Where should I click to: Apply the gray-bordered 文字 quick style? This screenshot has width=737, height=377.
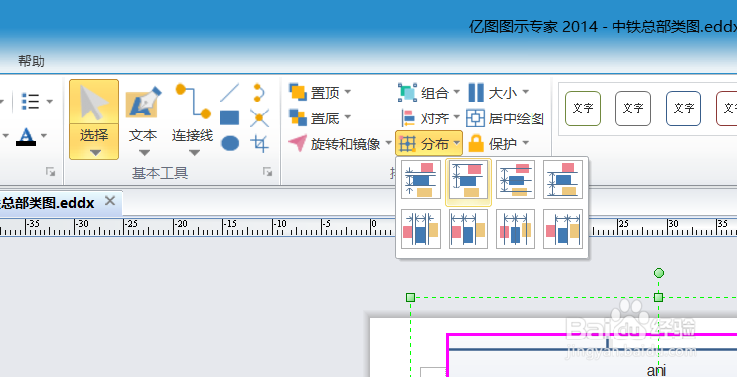[633, 109]
